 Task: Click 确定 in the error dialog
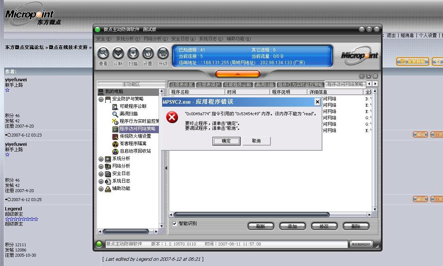point(226,141)
